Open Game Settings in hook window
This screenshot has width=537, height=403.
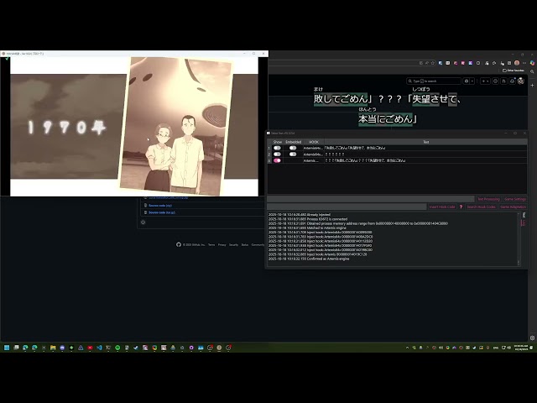pos(514,199)
